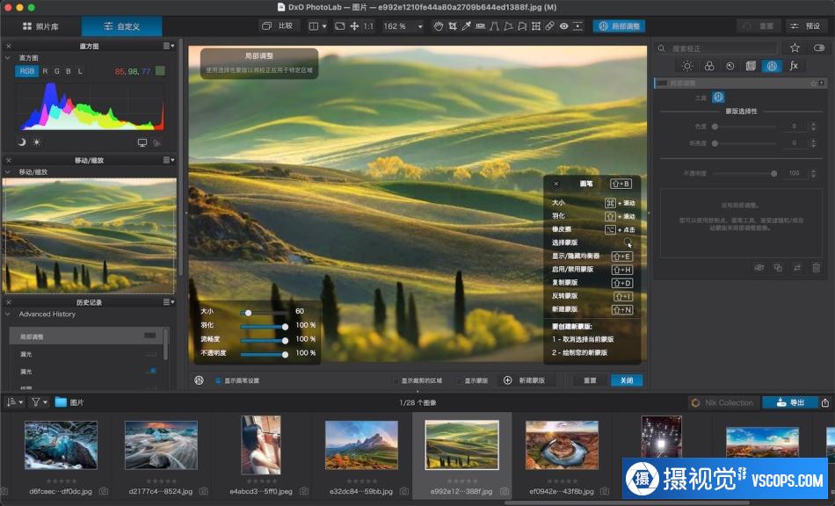The width and height of the screenshot is (835, 506).
Task: Click the monitor gamut warning icon
Action: coord(142,142)
